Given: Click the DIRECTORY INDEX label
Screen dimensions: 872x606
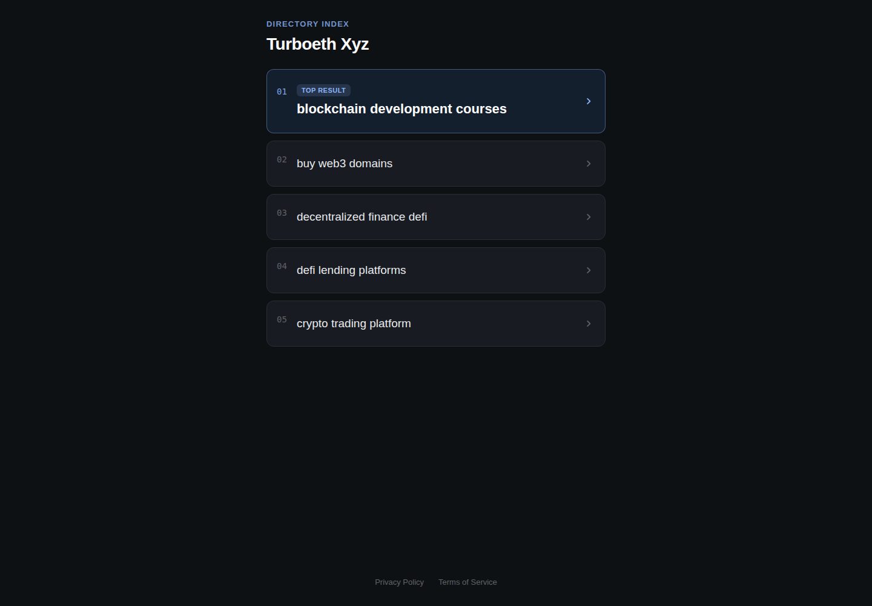Looking at the screenshot, I should coord(308,24).
